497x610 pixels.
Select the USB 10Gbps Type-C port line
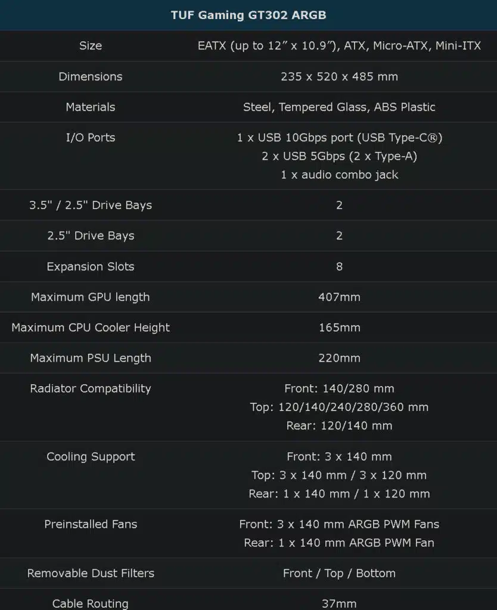[x=339, y=138]
